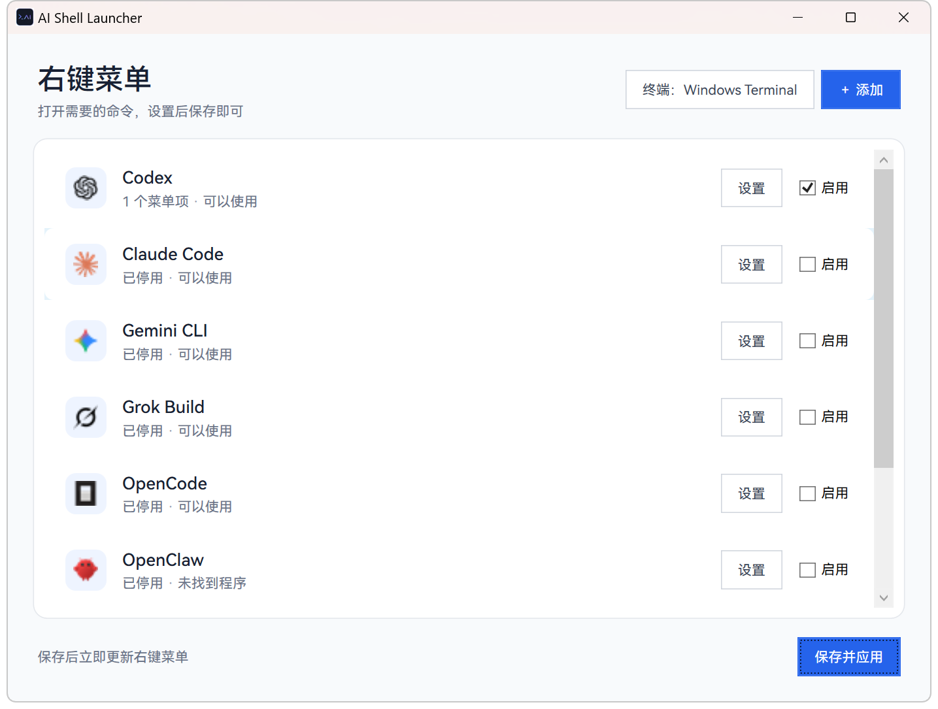Click the OpenClaw red mascot icon
Image resolution: width=938 pixels, height=709 pixels.
(86, 570)
